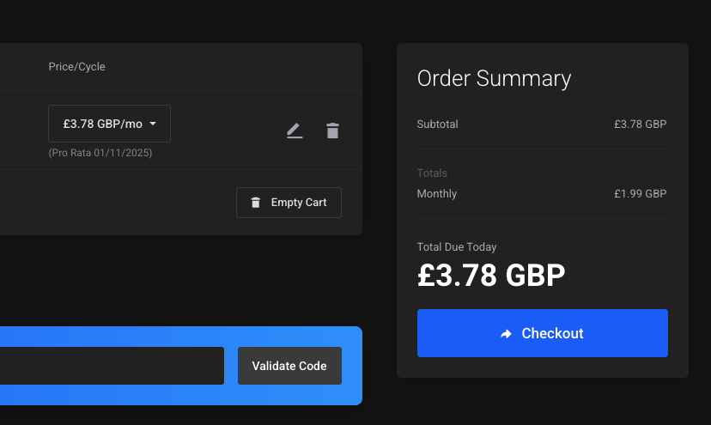The width and height of the screenshot is (711, 425).
Task: Click the Total Due Today label
Action: point(457,247)
